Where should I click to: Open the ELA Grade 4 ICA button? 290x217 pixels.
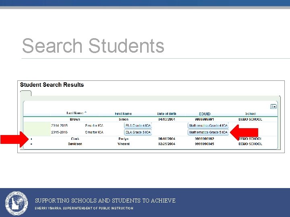(x=138, y=125)
